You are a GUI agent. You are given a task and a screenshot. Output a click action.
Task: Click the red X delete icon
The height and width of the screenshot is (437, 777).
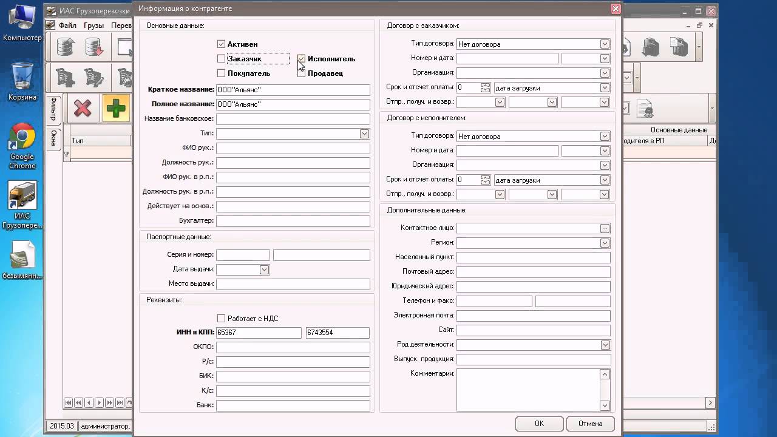tap(83, 109)
